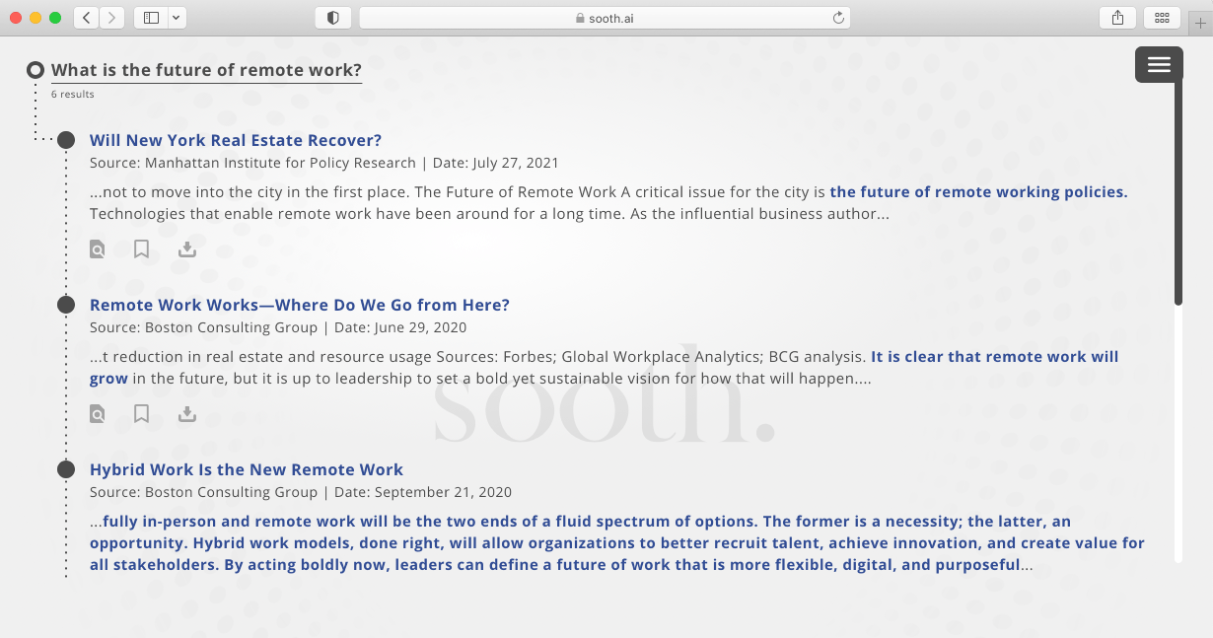The height and width of the screenshot is (638, 1213).
Task: Click timeline dot for Remote Work Works result
Action: (x=66, y=305)
